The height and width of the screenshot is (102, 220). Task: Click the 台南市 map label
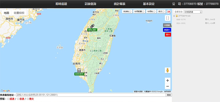[76, 64]
